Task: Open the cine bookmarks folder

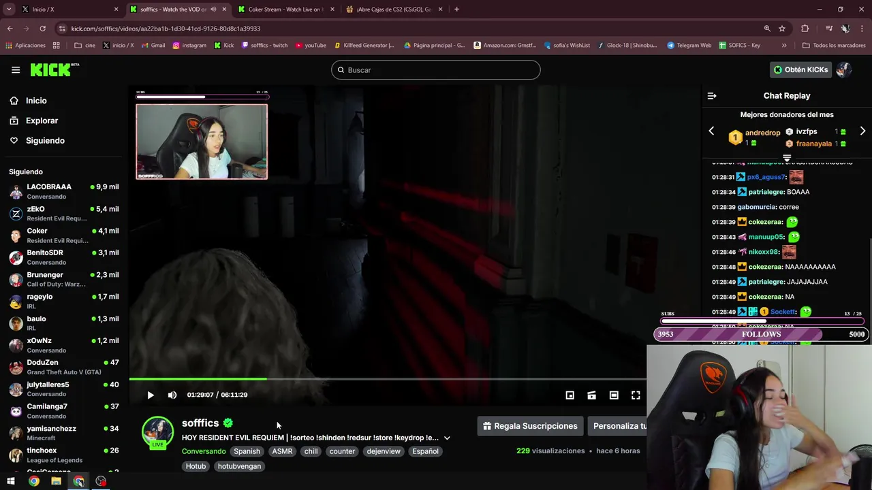Action: [x=85, y=46]
